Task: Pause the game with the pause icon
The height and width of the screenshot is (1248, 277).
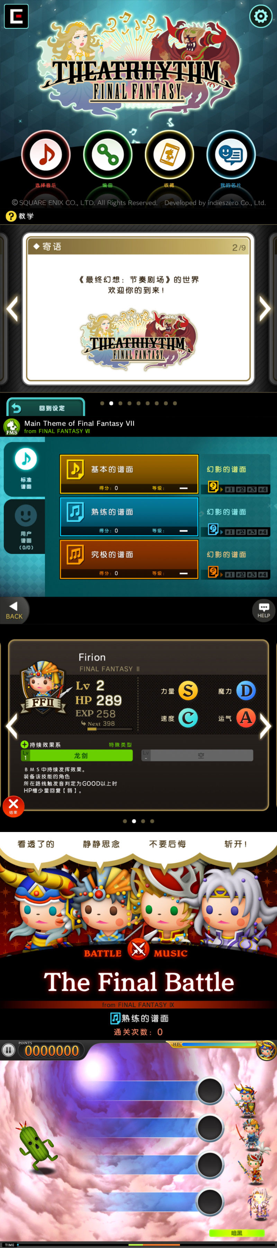Action: 8,1050
